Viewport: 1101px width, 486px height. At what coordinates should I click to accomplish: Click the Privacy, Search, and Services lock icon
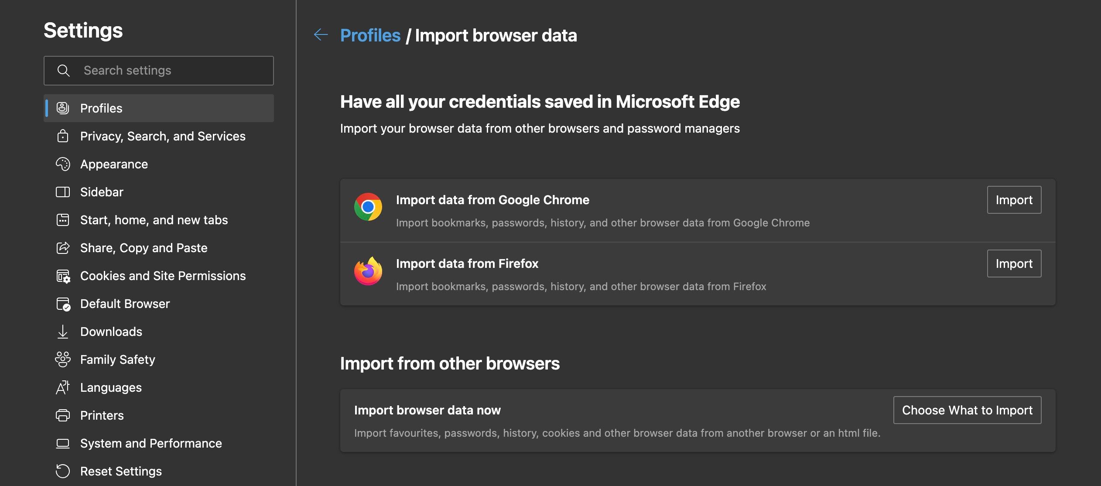pos(64,136)
